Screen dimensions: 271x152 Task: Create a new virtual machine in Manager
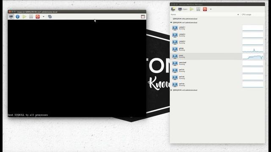pos(173,9)
